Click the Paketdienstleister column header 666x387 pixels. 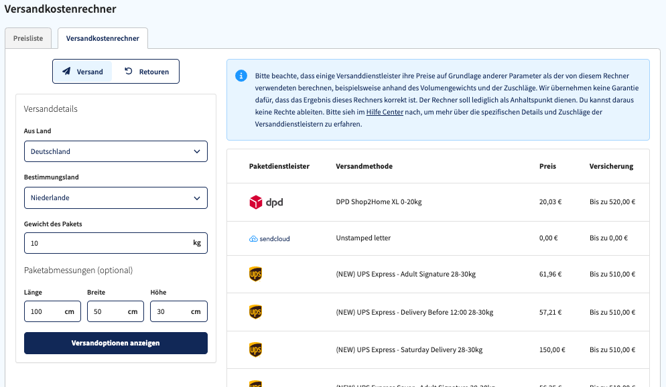pyautogui.click(x=279, y=166)
